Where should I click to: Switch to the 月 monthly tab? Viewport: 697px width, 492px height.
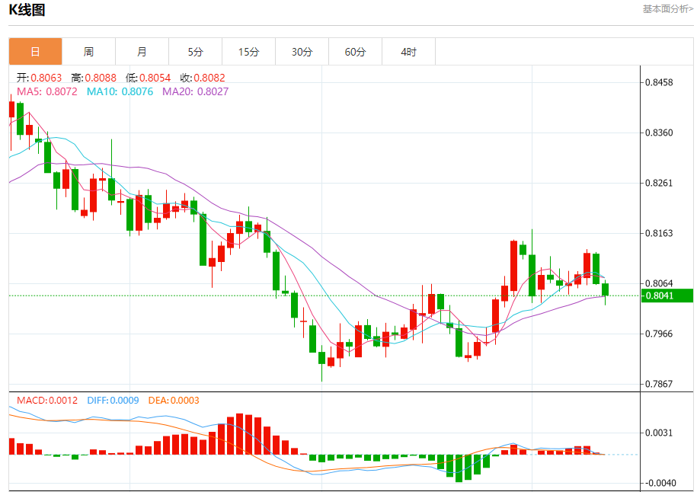[142, 52]
